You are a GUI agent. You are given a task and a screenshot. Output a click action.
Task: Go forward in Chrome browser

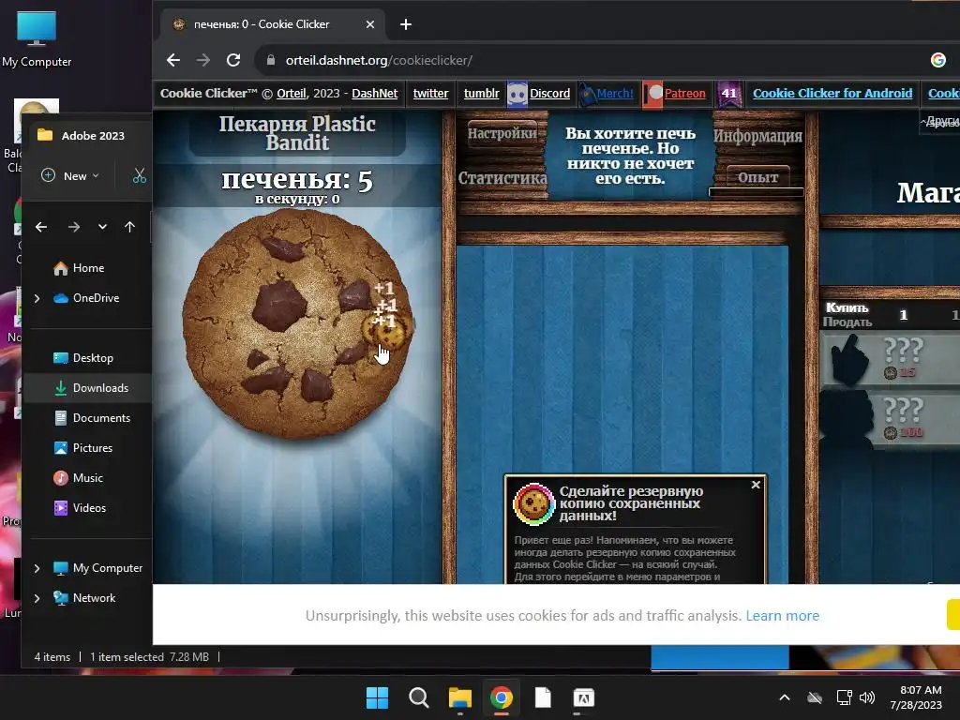[x=203, y=60]
